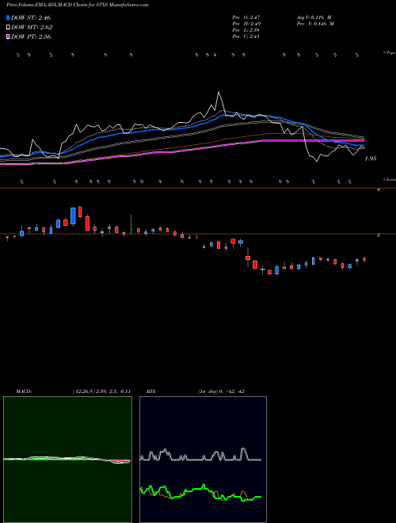The width and height of the screenshot is (396, 523).
Task: Click the 'Avg V: 0.116 M' volume text
Action: [314, 17]
